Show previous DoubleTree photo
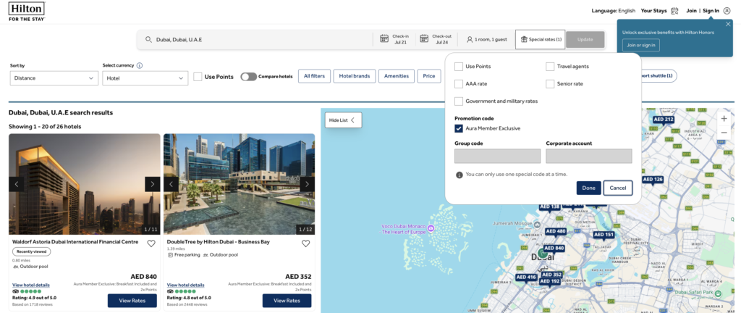Viewport: 741px width, 313px height. coord(171,184)
